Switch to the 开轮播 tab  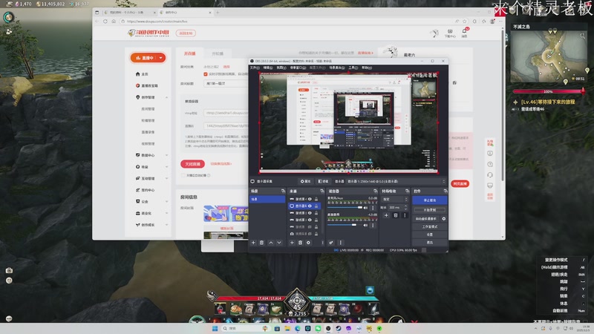[218, 53]
